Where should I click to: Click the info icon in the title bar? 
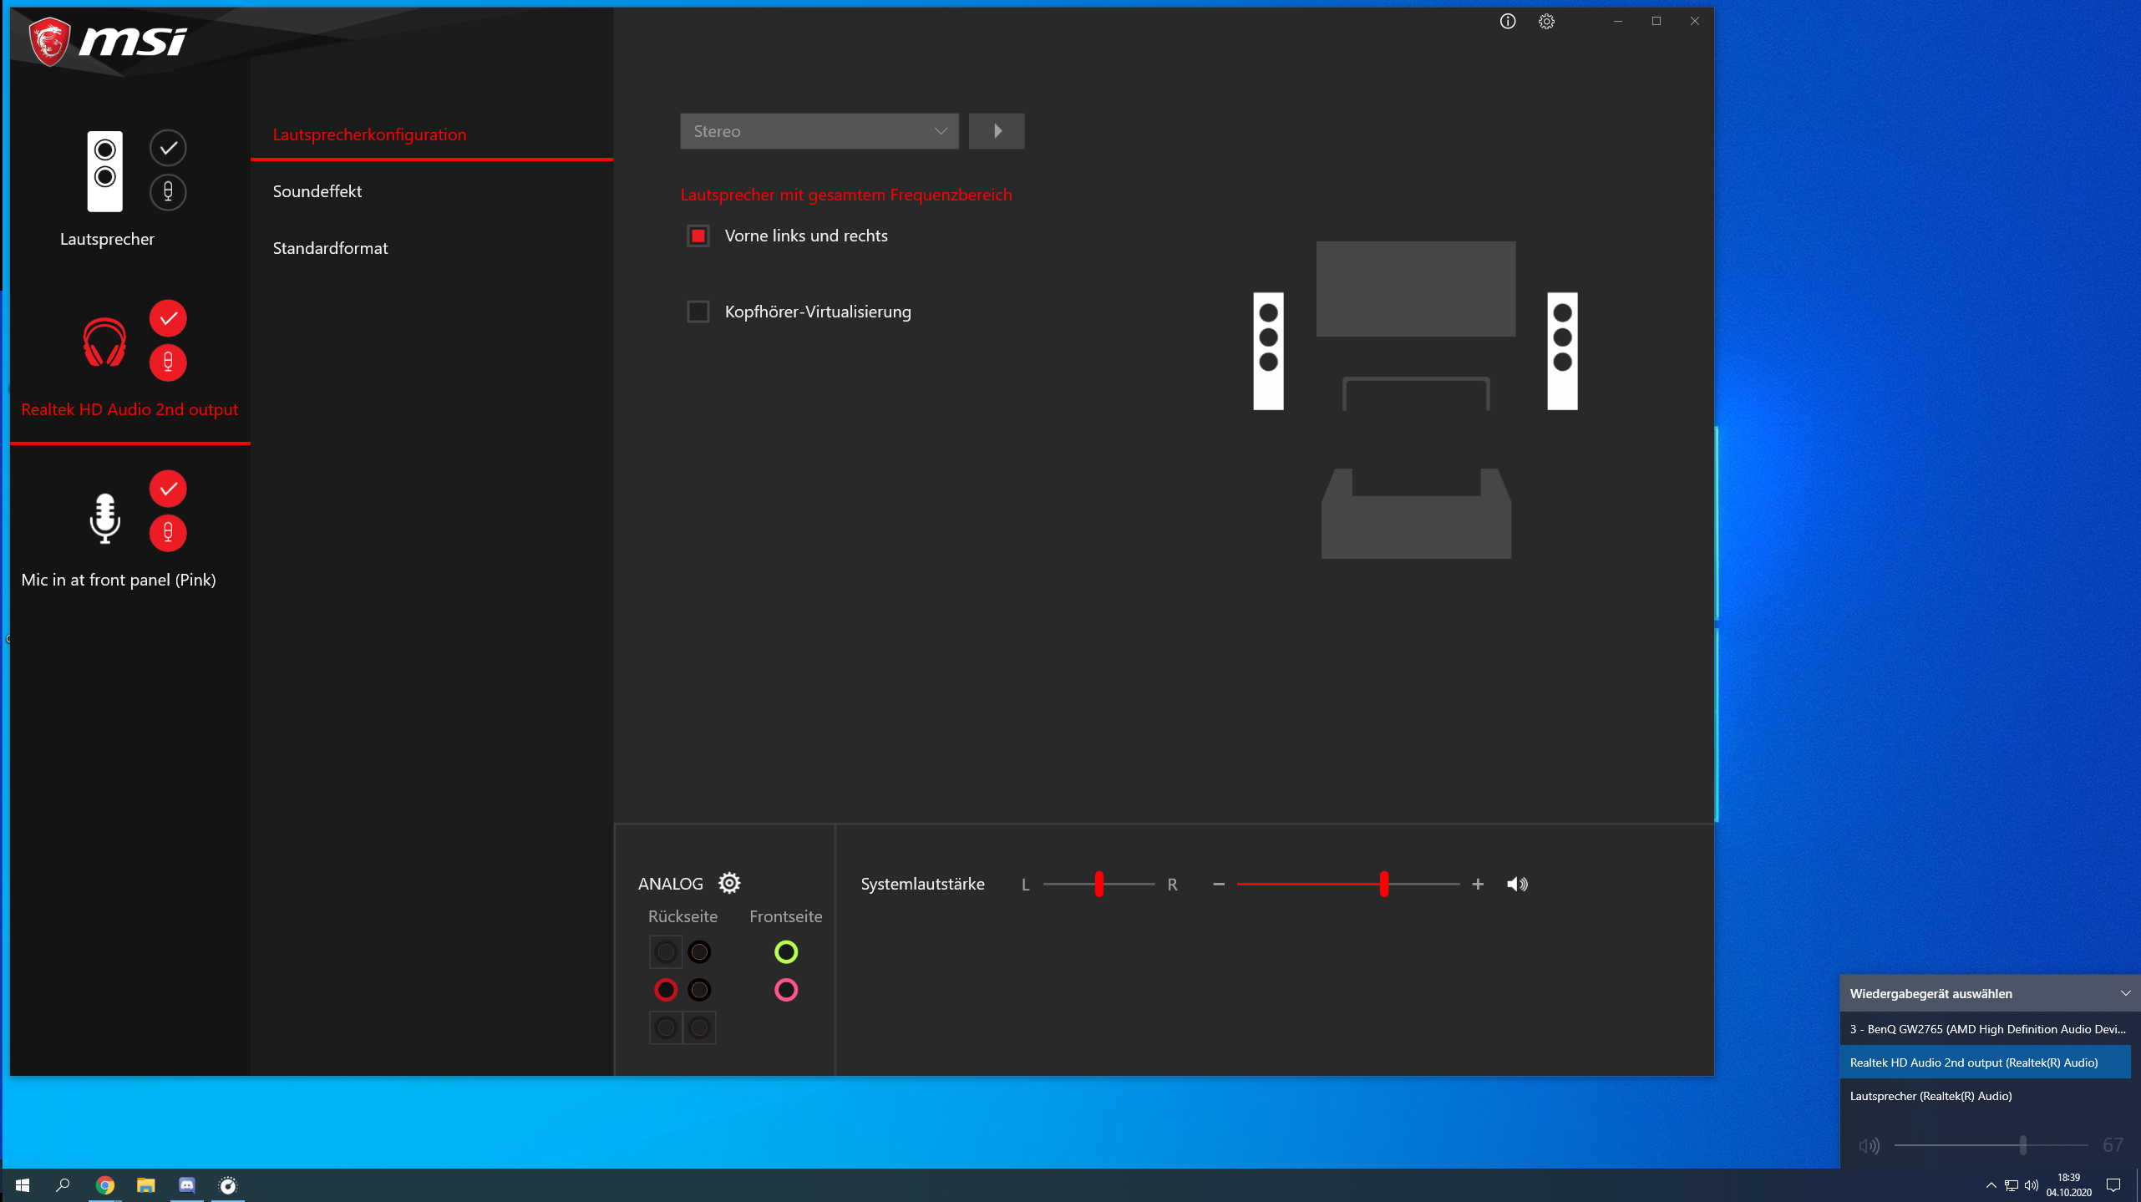(x=1507, y=22)
